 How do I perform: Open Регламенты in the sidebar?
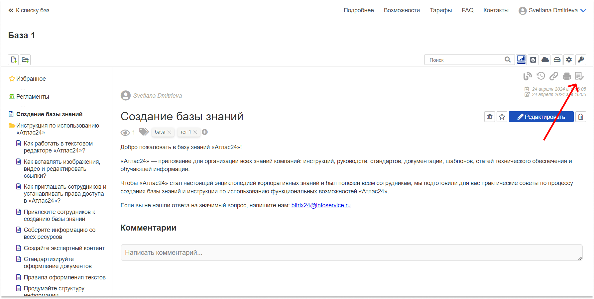pos(33,97)
